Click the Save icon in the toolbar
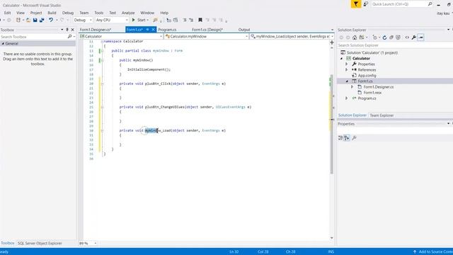This screenshot has width=453, height=255. point(35,20)
